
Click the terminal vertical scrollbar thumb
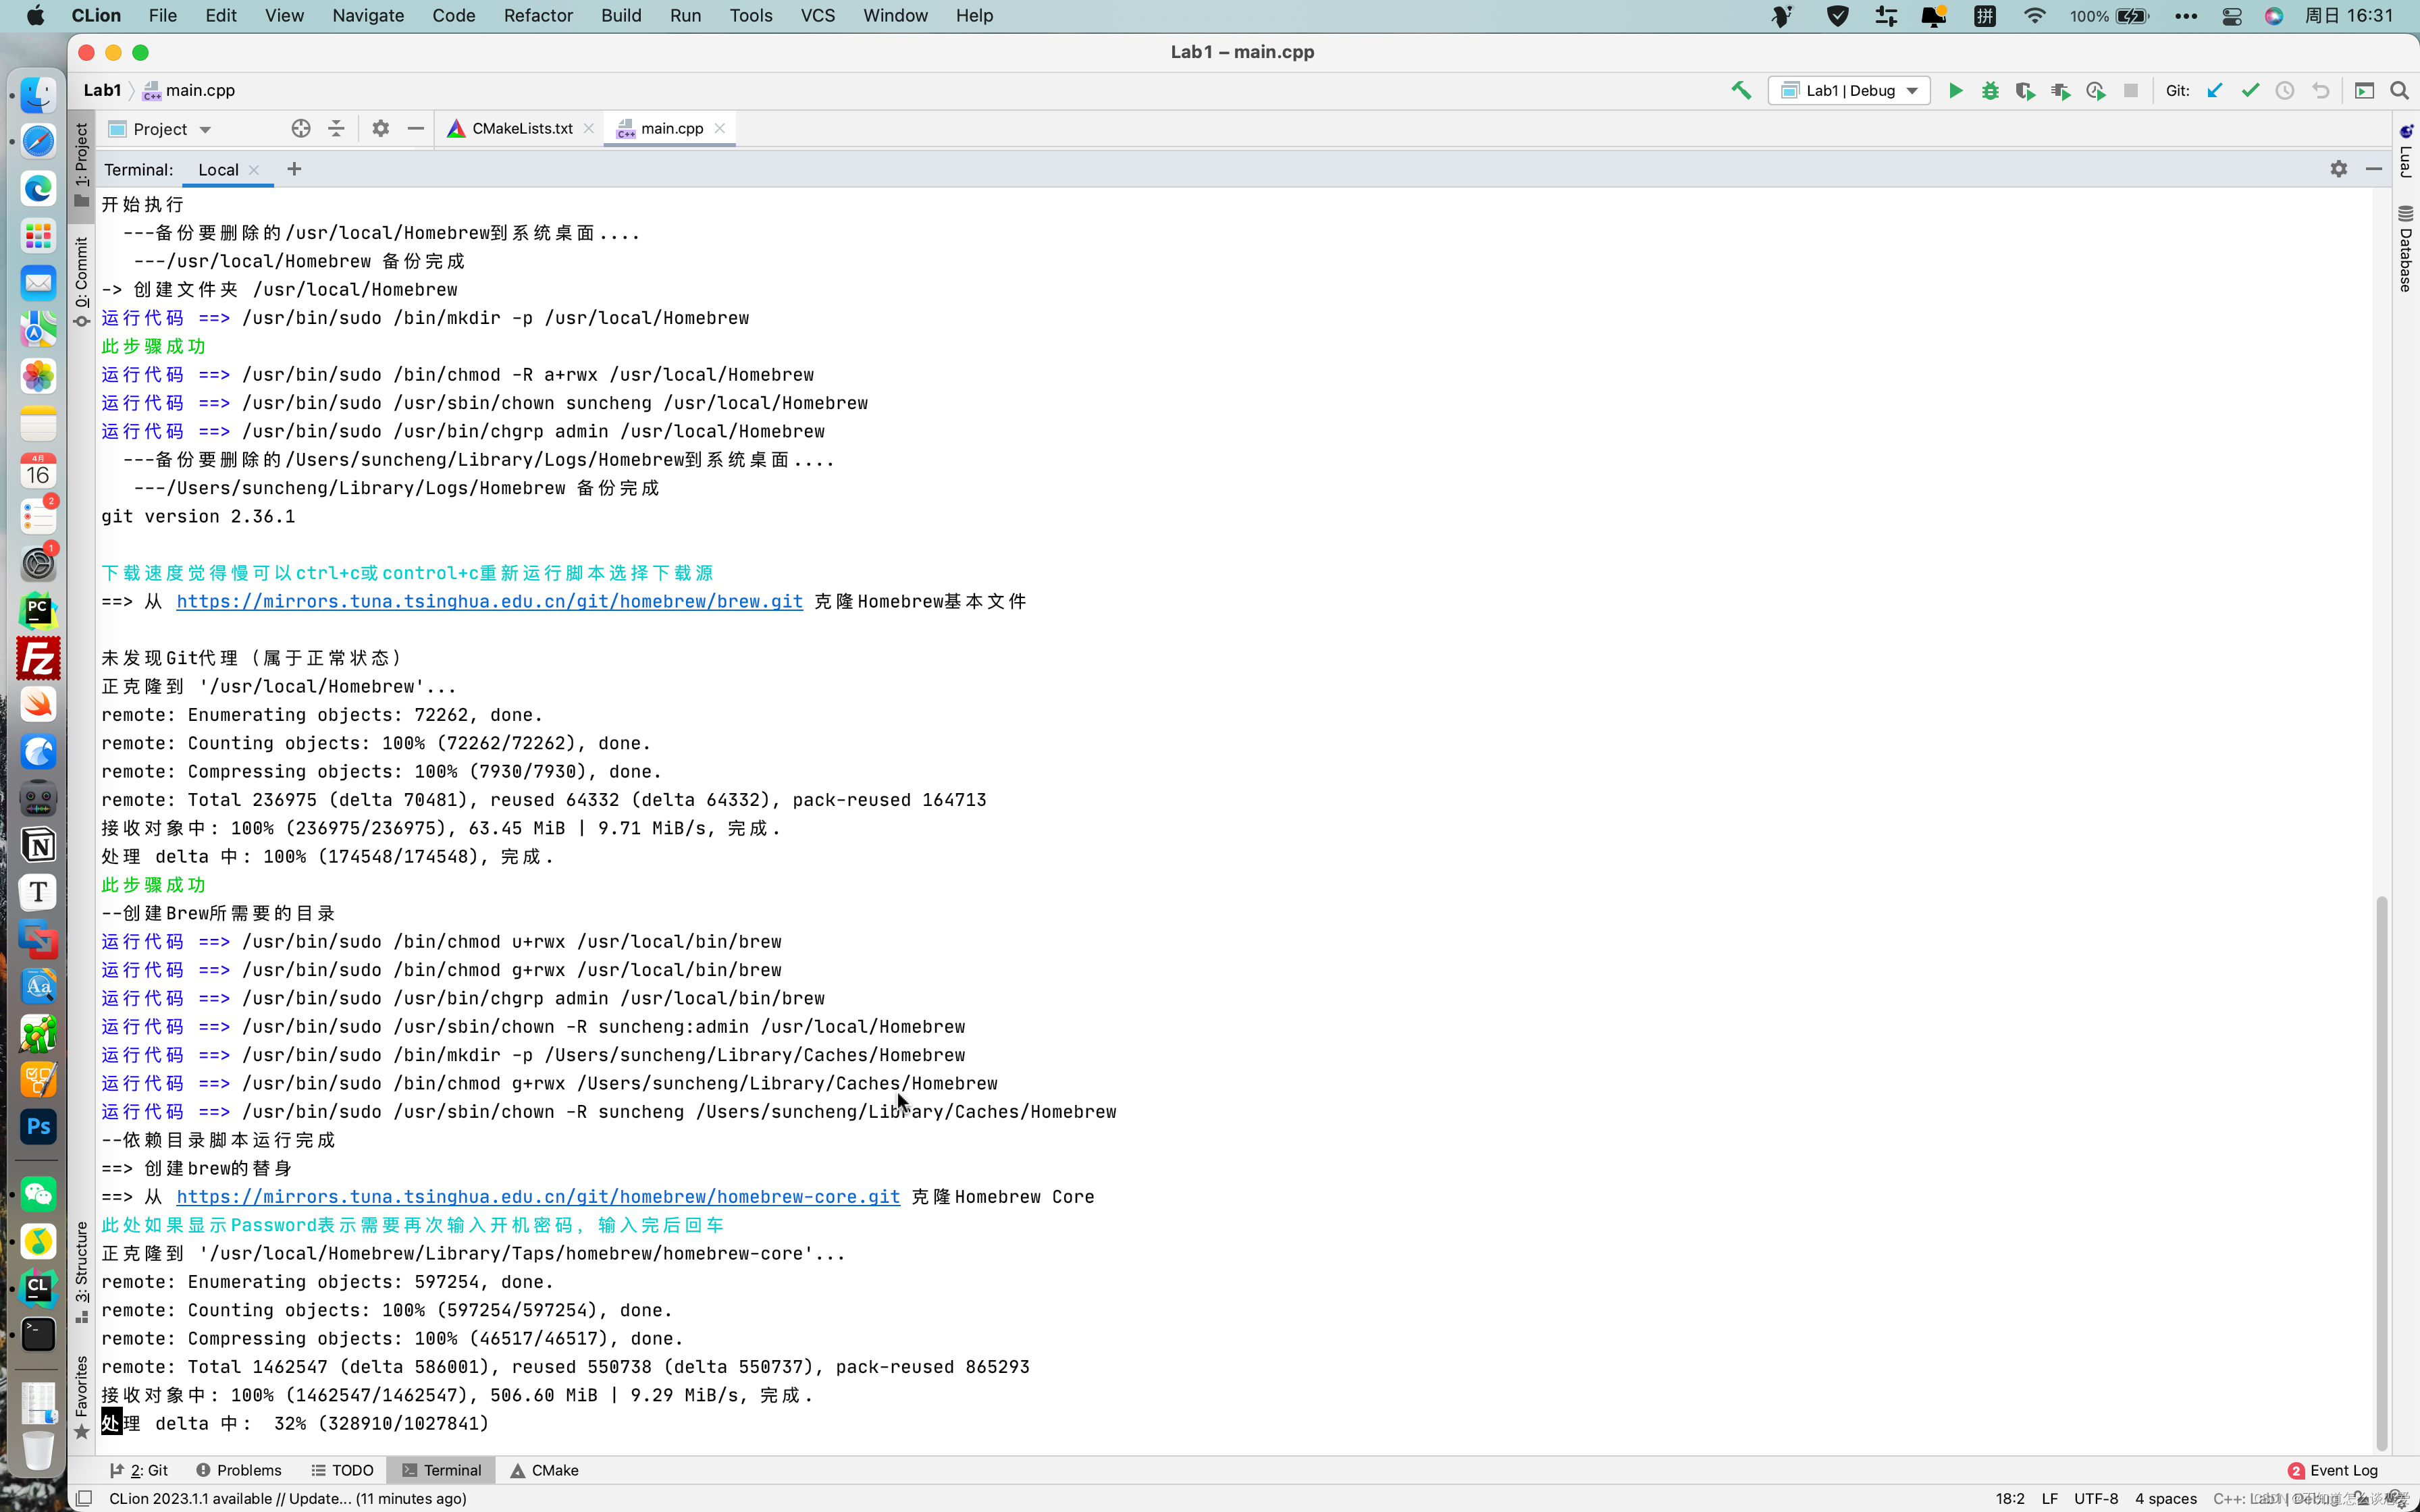click(x=2382, y=1172)
